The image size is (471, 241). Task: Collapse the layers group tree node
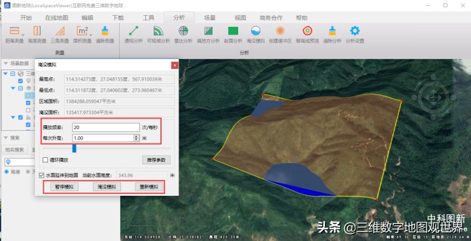[13, 88]
